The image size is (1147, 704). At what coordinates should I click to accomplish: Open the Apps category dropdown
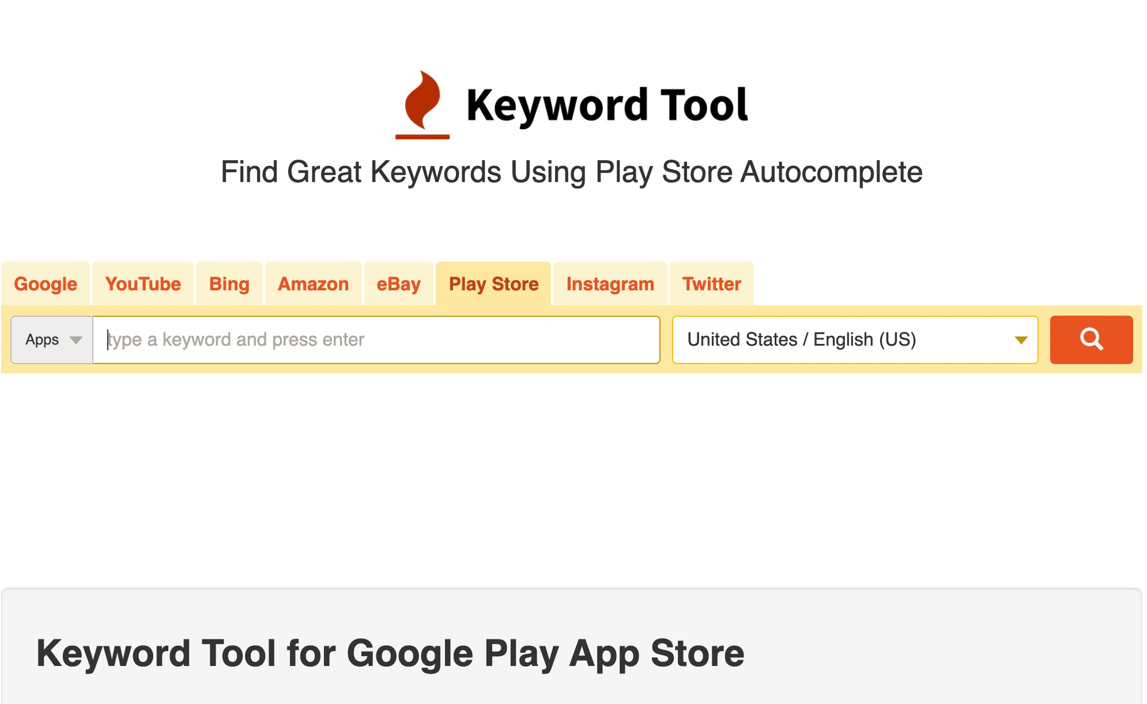(x=52, y=340)
